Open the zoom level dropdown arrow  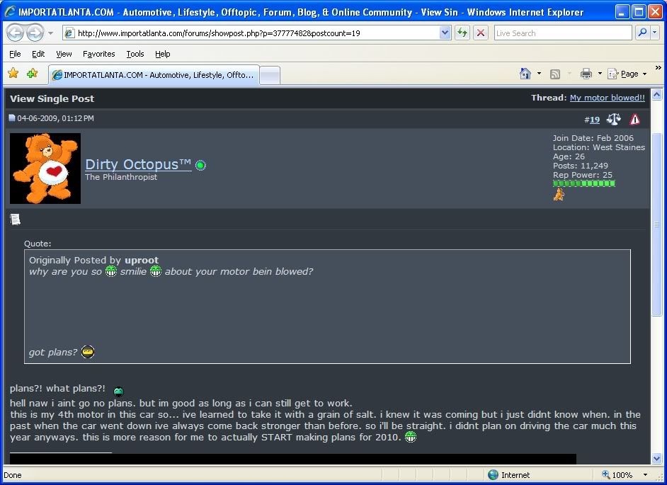tap(645, 475)
